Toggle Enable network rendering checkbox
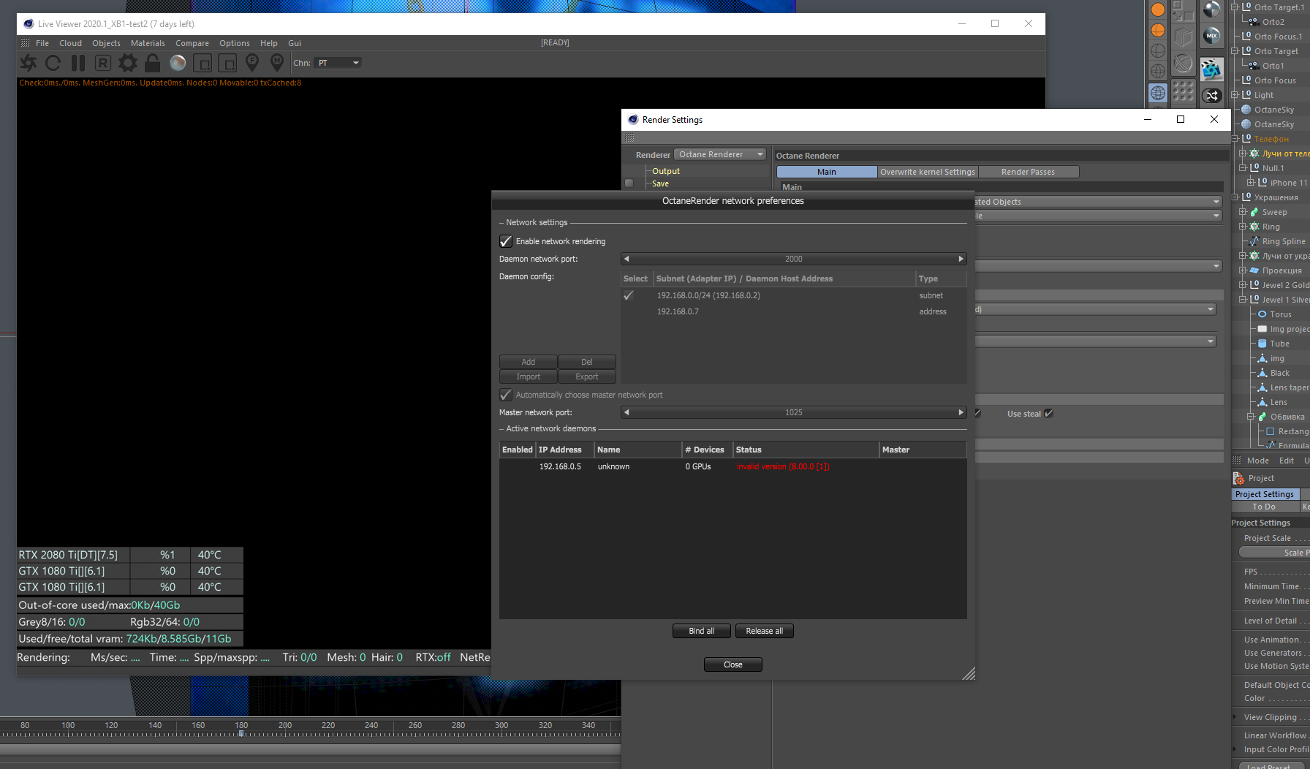Image resolution: width=1310 pixels, height=769 pixels. click(505, 241)
